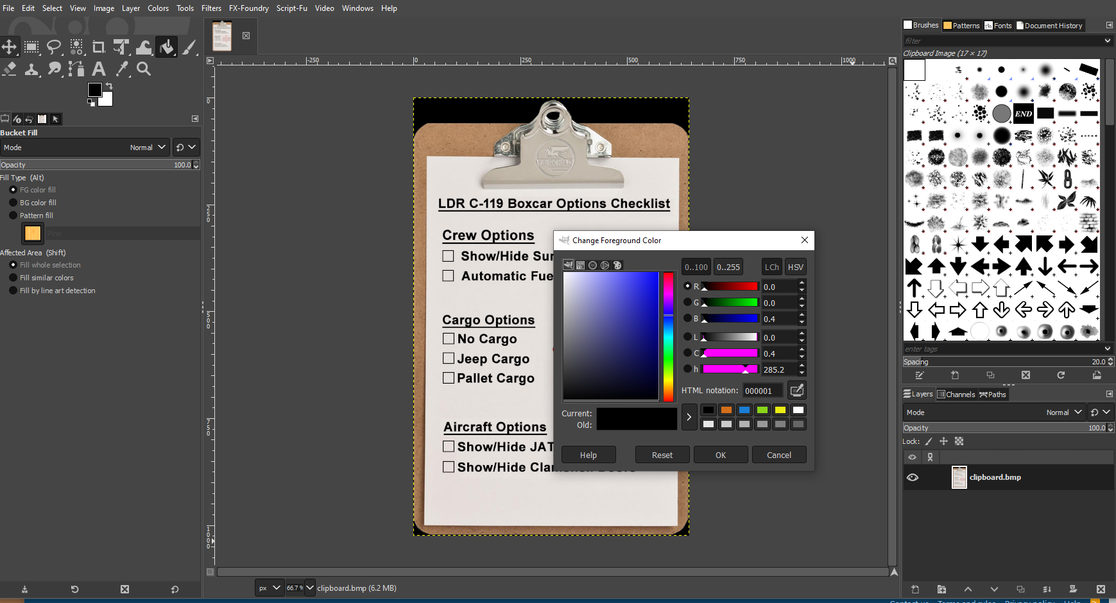
Task: Select the G channel radio button
Action: tap(687, 302)
